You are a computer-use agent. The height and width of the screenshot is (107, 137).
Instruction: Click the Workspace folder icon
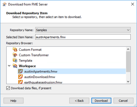pos(15,66)
